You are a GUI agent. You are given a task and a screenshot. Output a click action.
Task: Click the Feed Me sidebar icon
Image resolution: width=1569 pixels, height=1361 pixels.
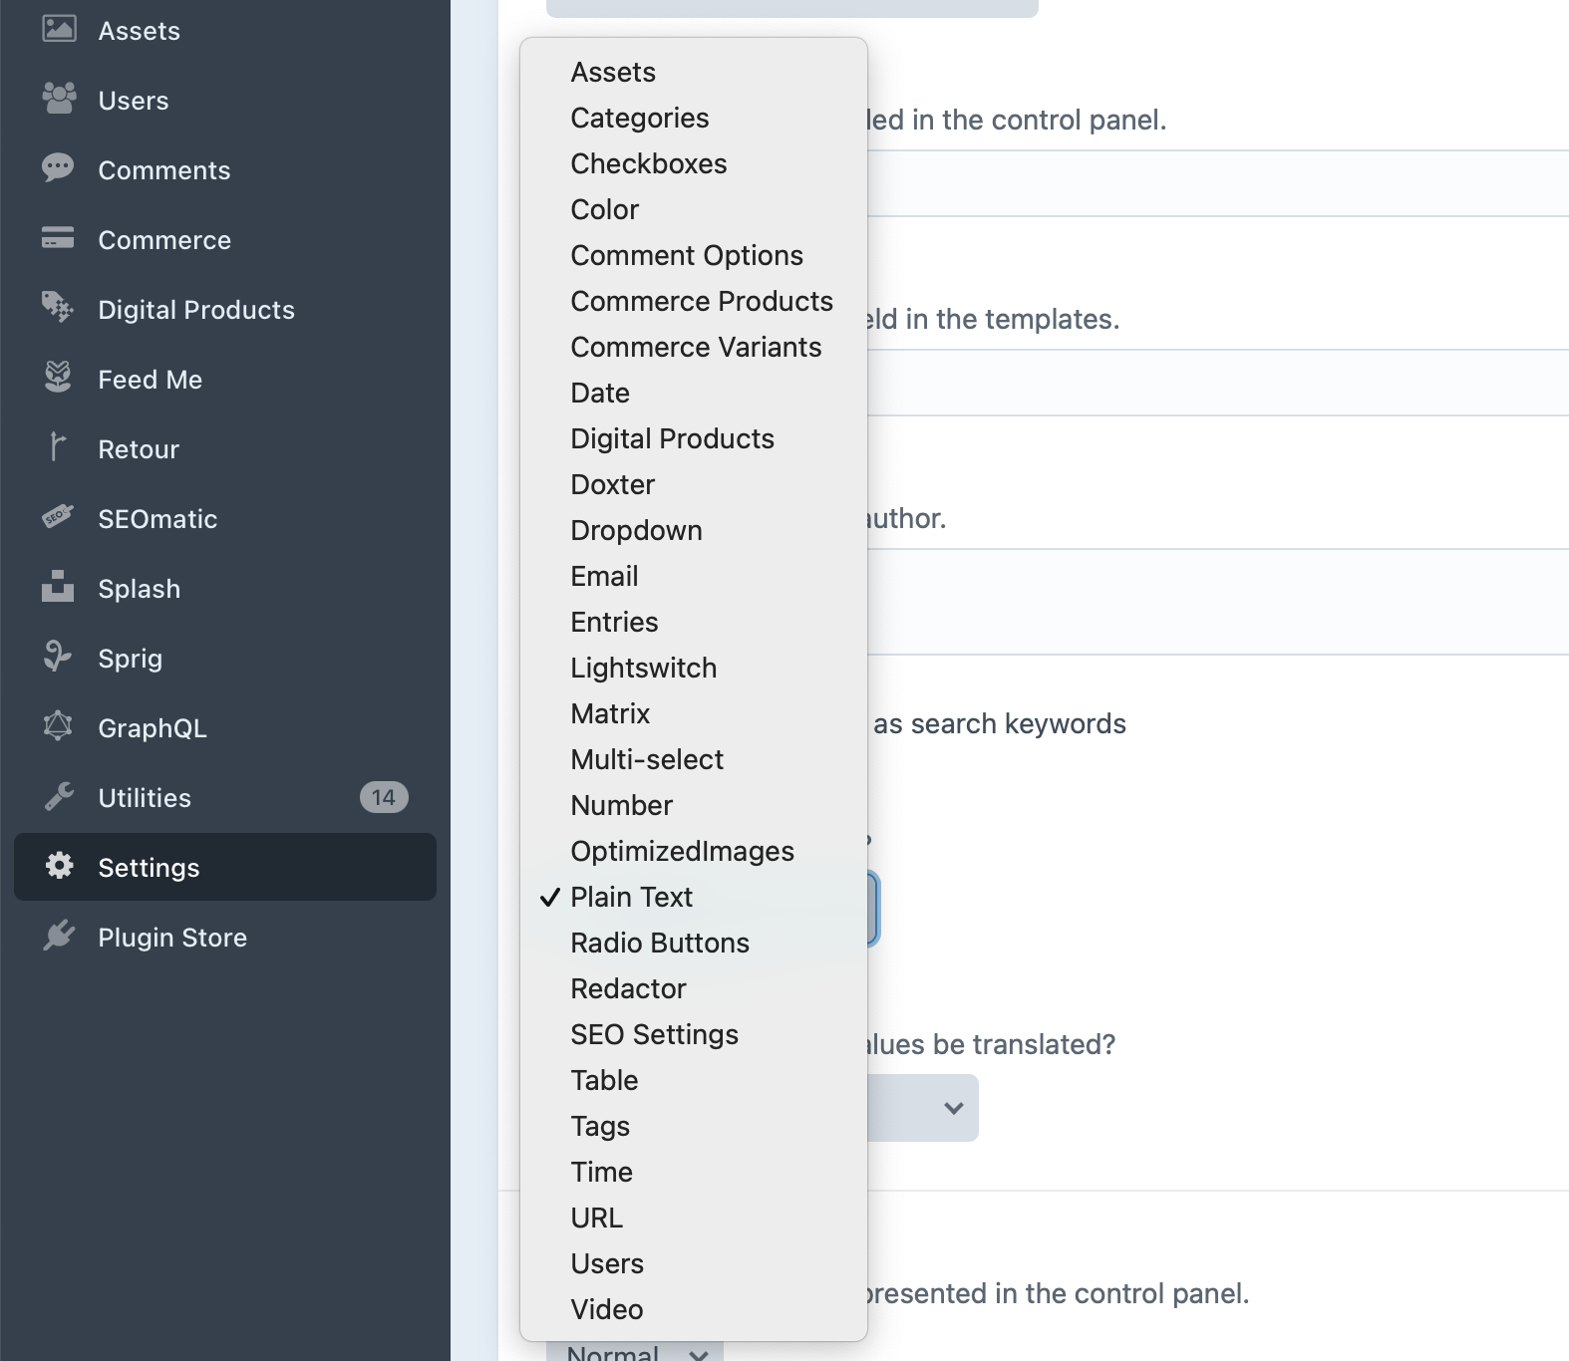pyautogui.click(x=59, y=378)
